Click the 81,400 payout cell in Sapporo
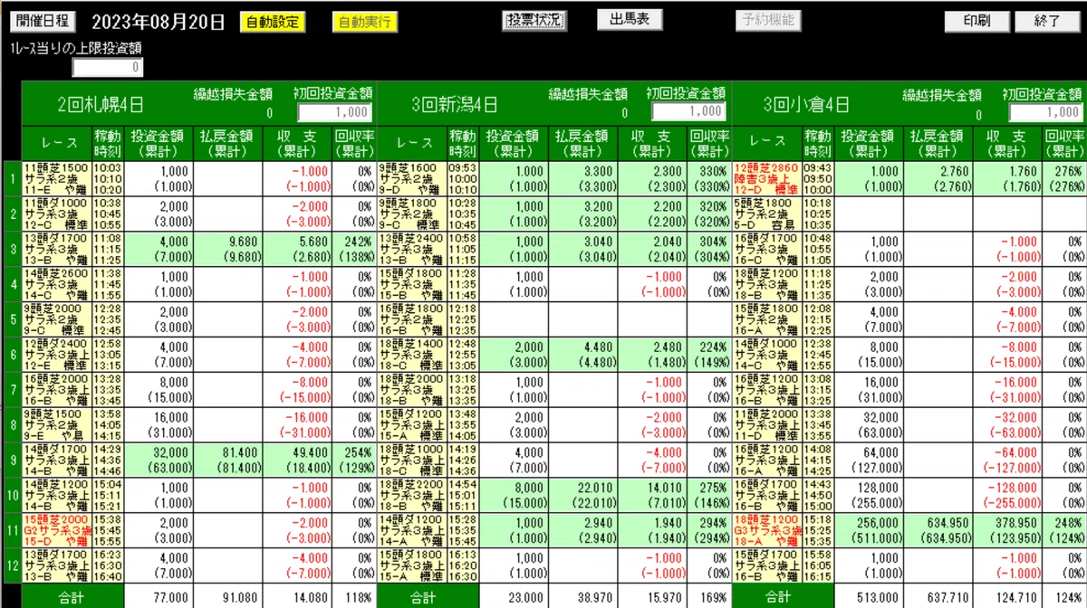Viewport: 1087px width, 608px height. 228,460
